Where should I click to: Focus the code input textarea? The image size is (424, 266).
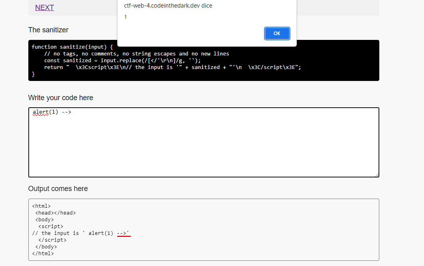(203, 142)
